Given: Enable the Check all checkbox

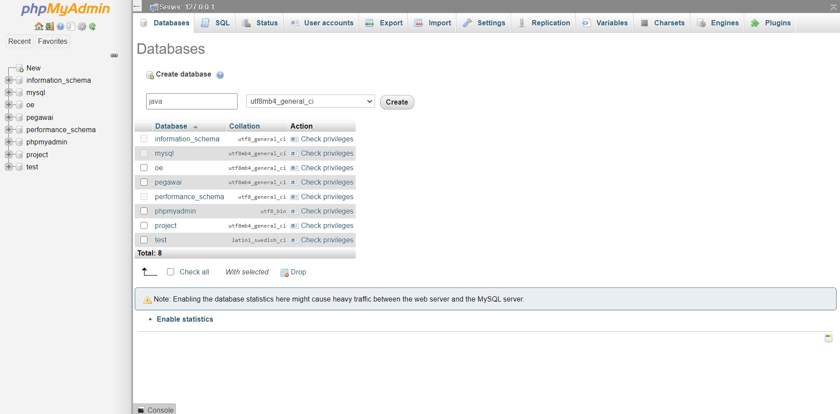Looking at the screenshot, I should [171, 272].
